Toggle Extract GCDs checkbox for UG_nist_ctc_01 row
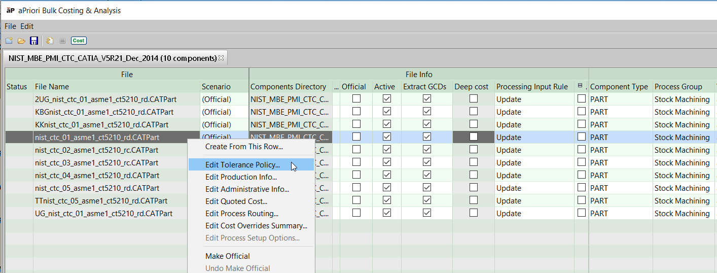 [x=427, y=213]
